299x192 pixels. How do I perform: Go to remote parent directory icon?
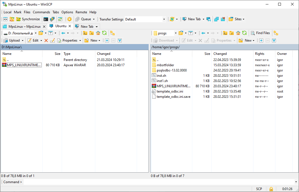[x=225, y=33]
